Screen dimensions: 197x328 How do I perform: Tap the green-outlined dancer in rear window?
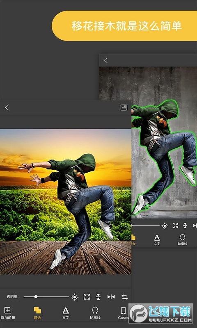[x=164, y=157]
